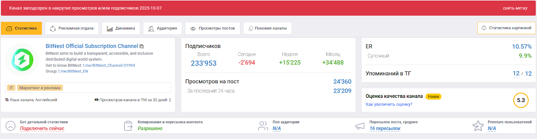Click the stopwatch icon in the Статистика tab
Screen dimensions: 537x139
[x=9, y=29]
